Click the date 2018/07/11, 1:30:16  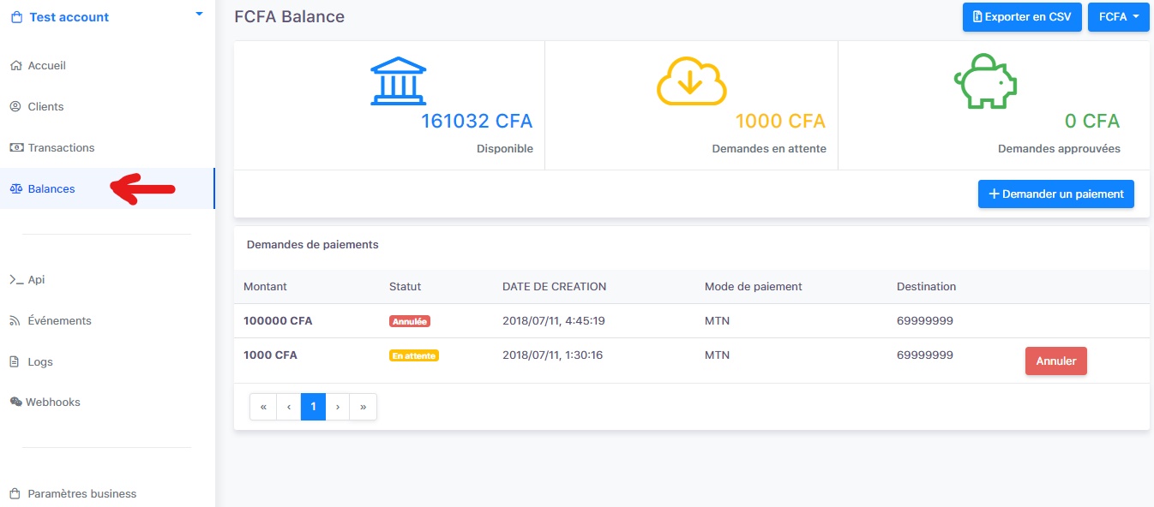point(552,355)
